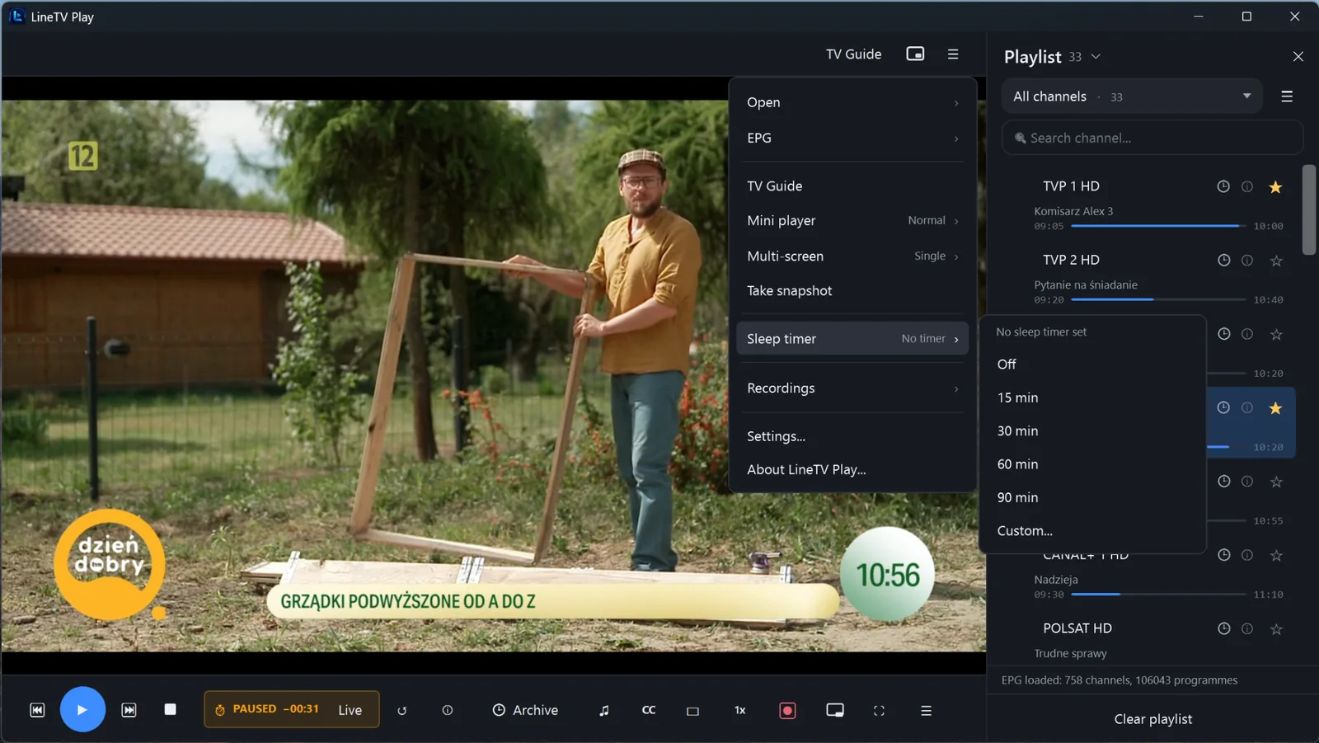Expand the Multi-screen submenu
This screenshot has width=1319, height=743.
click(852, 256)
